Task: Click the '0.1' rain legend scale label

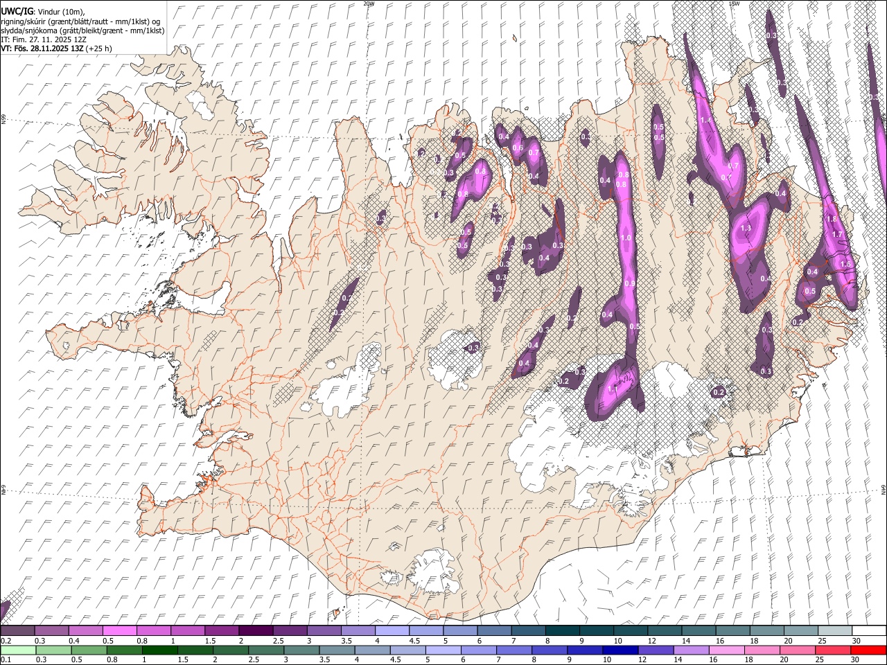Action: click(6, 659)
